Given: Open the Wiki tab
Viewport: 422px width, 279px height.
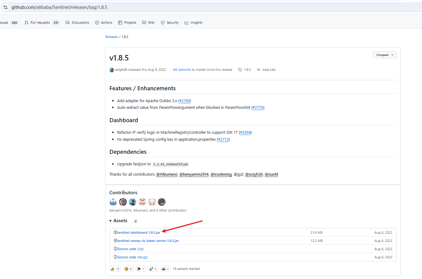Looking at the screenshot, I should coord(148,22).
